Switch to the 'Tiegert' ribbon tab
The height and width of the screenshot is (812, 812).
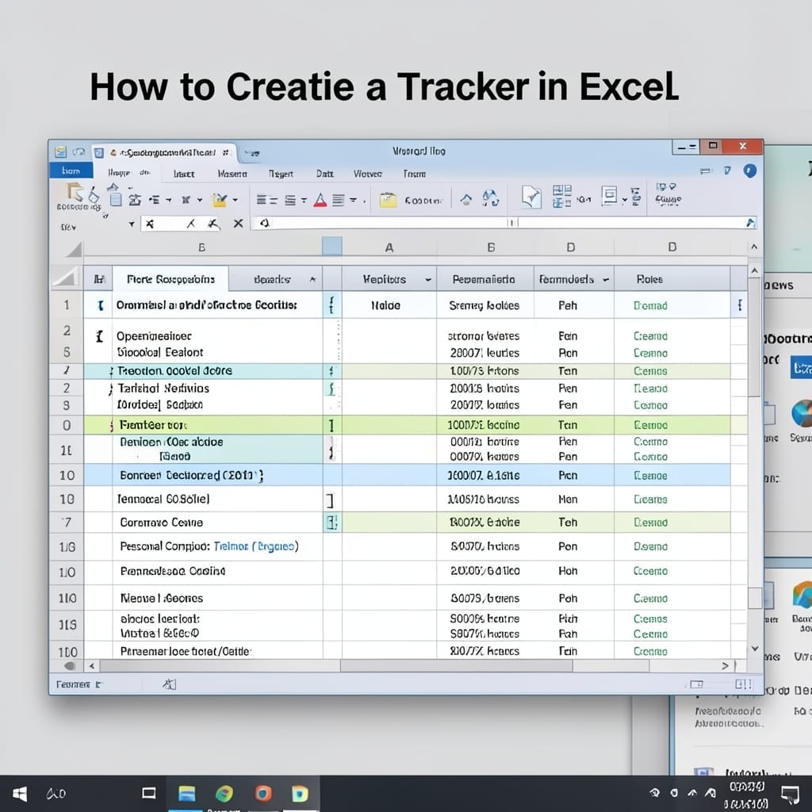pyautogui.click(x=281, y=174)
